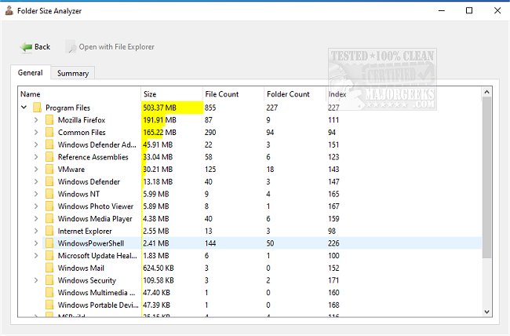The width and height of the screenshot is (510, 336).
Task: Select the Microsoft Update Heal... folder icon
Action: point(49,256)
